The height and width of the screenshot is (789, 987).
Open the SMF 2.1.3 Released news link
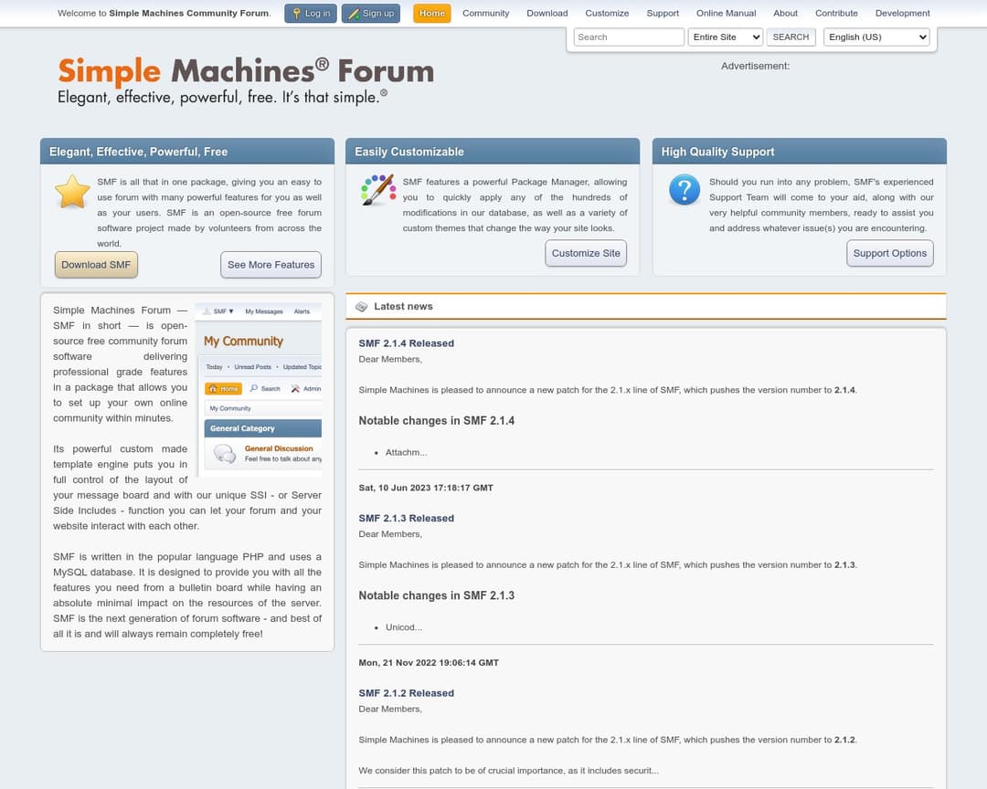pos(406,519)
